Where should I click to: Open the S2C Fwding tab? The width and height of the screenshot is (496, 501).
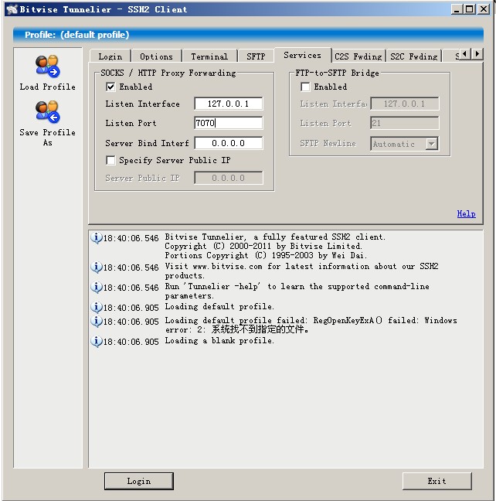[x=414, y=56]
